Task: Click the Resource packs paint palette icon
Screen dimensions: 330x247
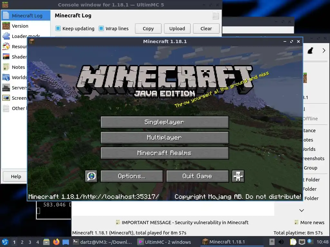Action: 6,46
